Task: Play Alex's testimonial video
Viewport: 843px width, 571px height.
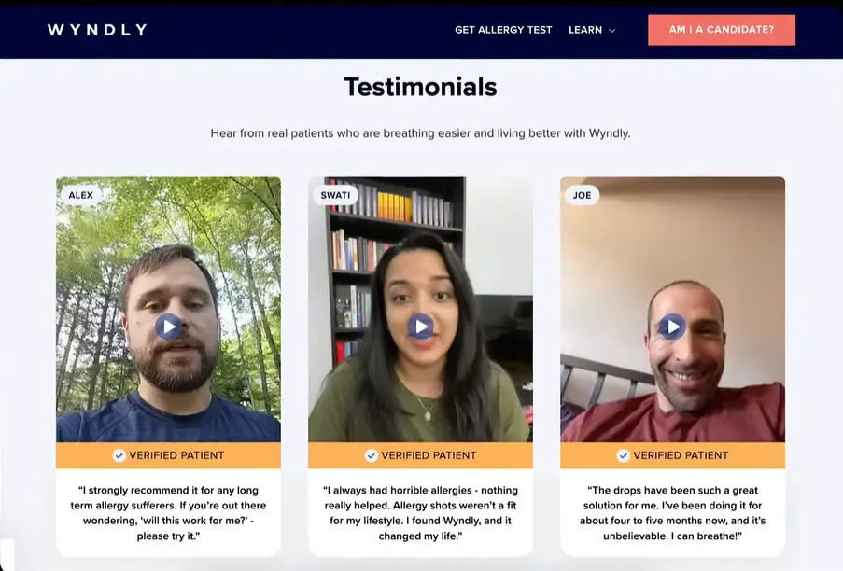Action: pyautogui.click(x=169, y=327)
